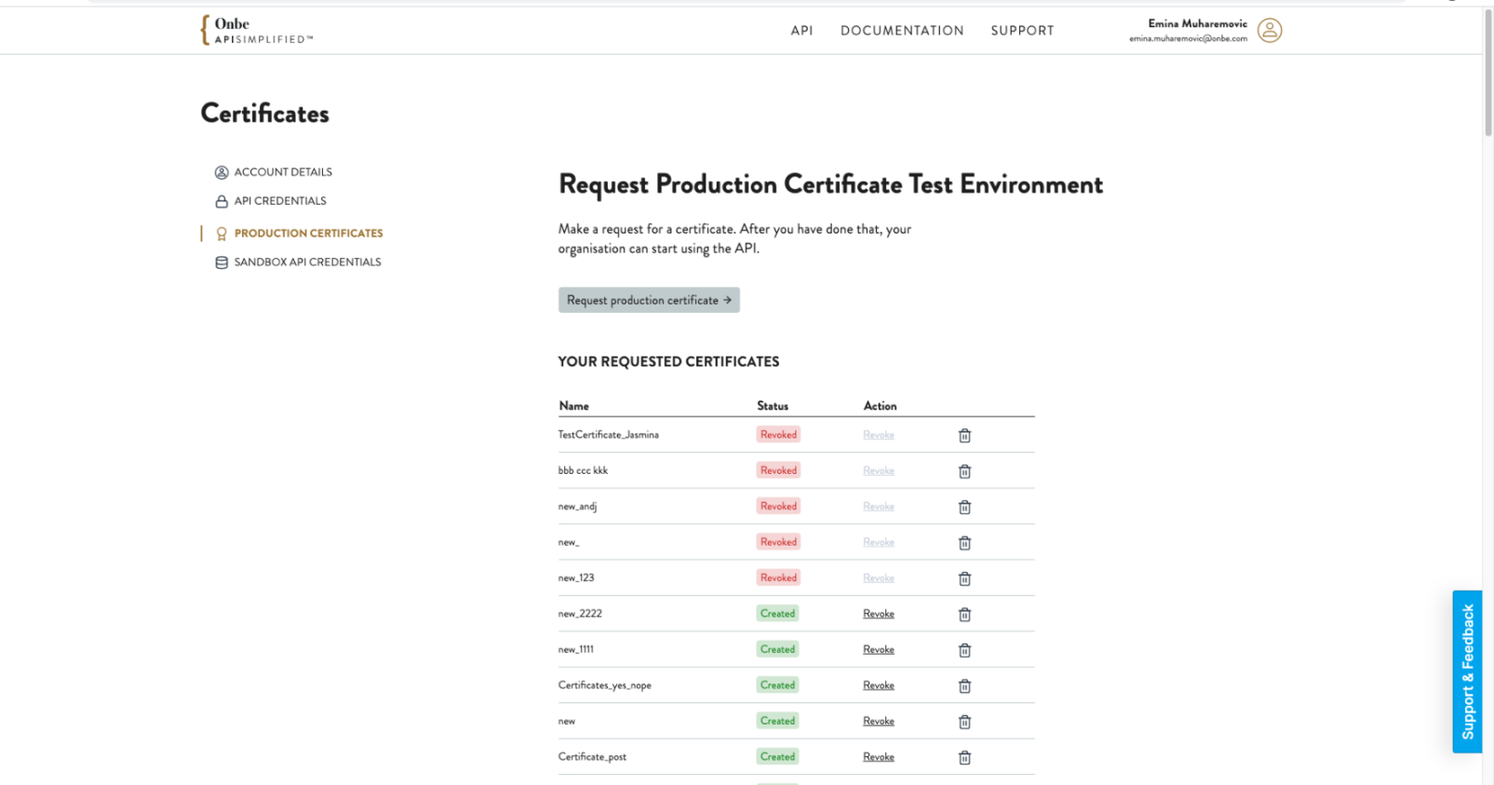Delete Certificates_yes_nope with trash icon
Viewport: 1494px width, 785px height.
964,686
